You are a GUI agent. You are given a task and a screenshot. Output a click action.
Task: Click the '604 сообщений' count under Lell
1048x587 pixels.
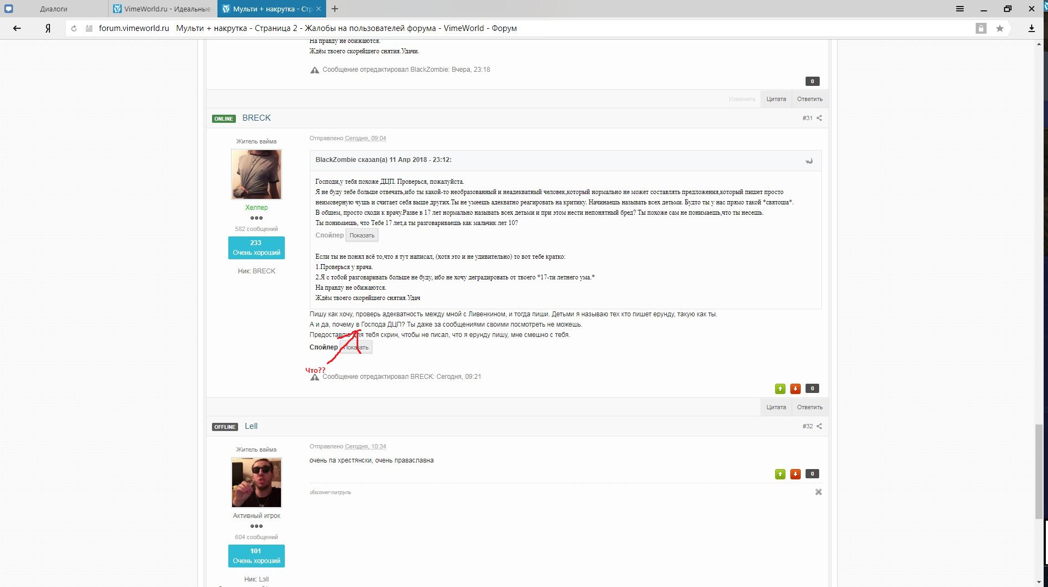tap(256, 537)
